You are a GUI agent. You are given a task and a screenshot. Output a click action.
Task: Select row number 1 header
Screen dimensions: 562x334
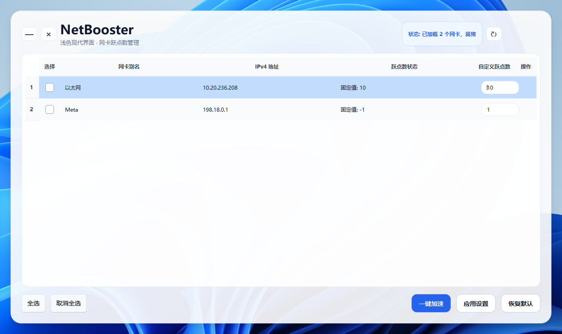coord(32,87)
